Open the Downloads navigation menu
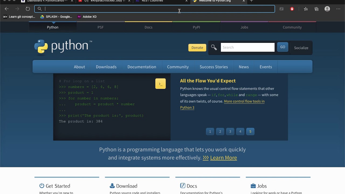Image resolution: width=345 pixels, height=194 pixels. coord(106,67)
